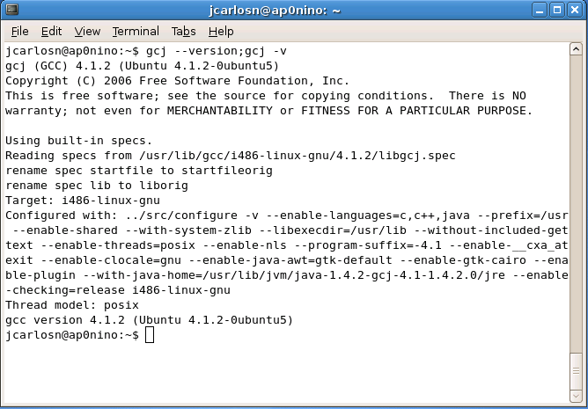Expand the Tabs menu
The height and width of the screenshot is (409, 588).
coord(183,31)
